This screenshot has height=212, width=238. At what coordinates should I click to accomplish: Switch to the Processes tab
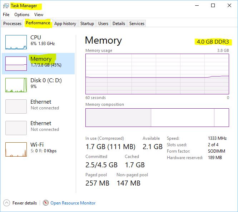[12, 24]
